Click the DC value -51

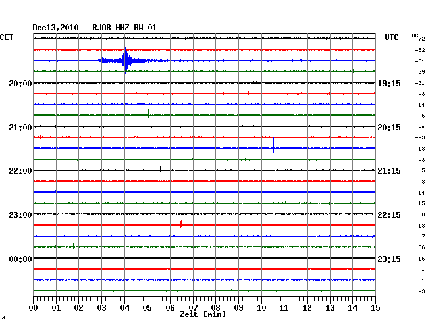[420, 61]
